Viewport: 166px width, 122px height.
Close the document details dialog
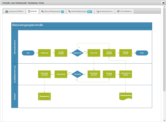tap(163, 3)
